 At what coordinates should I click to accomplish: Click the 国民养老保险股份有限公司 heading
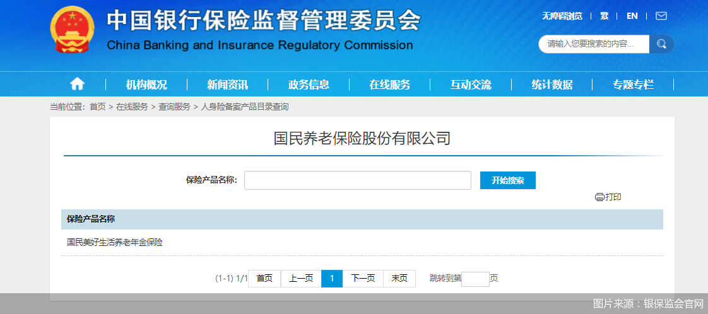(x=362, y=139)
